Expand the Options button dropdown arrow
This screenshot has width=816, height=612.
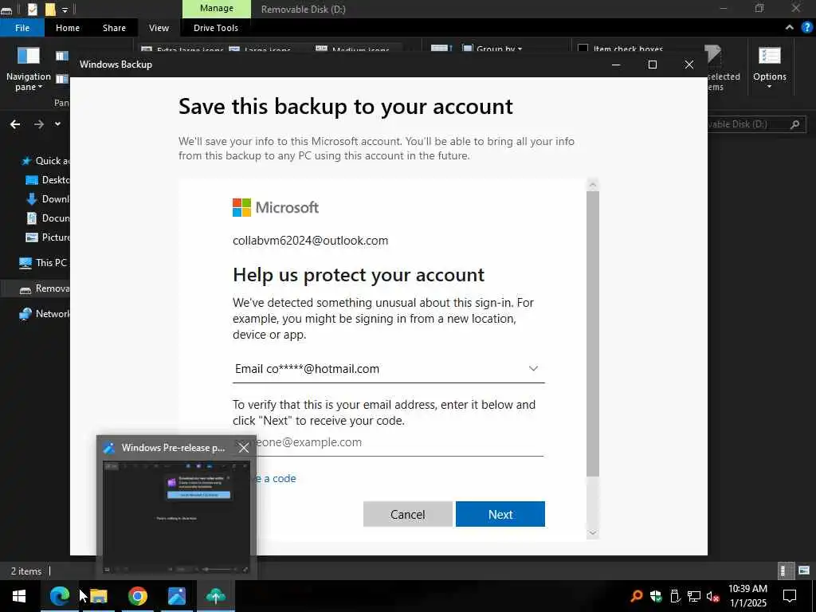(770, 87)
